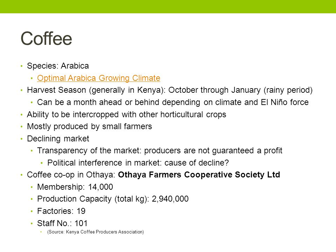Click bold Othaya Farmers Cooperative Society Ltd
Viewport: 336px width, 252px height.
[x=199, y=175]
